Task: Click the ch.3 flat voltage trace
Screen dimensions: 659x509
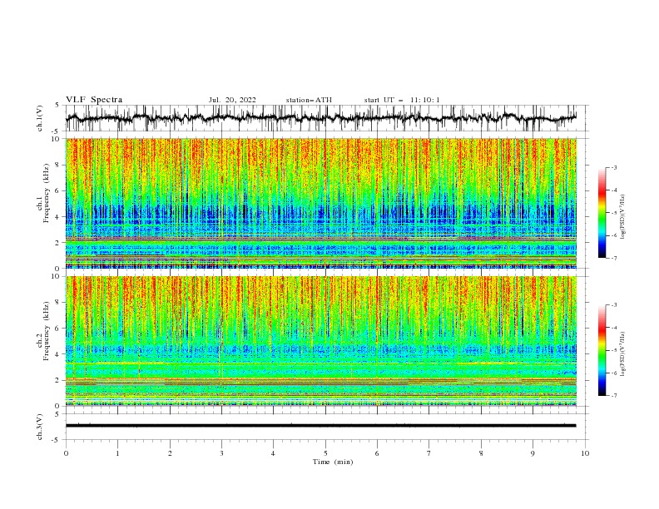Action: point(320,426)
